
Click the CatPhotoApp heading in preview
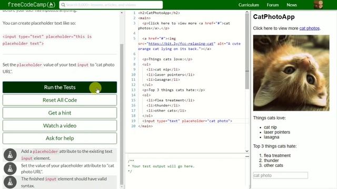pyautogui.click(x=274, y=17)
